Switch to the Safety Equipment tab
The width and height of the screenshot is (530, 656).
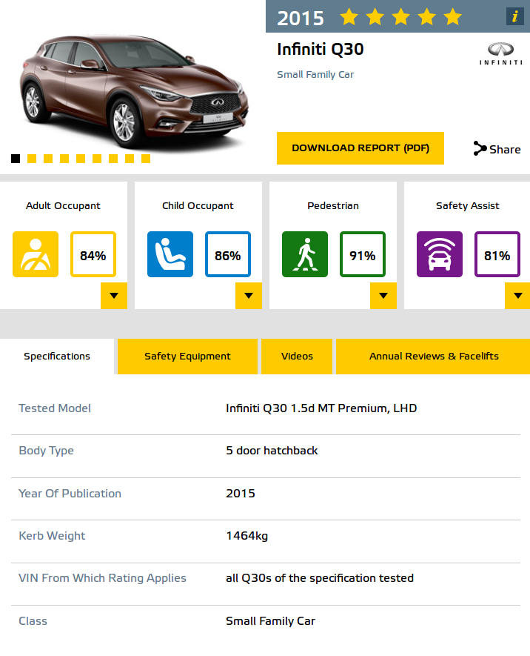(187, 357)
